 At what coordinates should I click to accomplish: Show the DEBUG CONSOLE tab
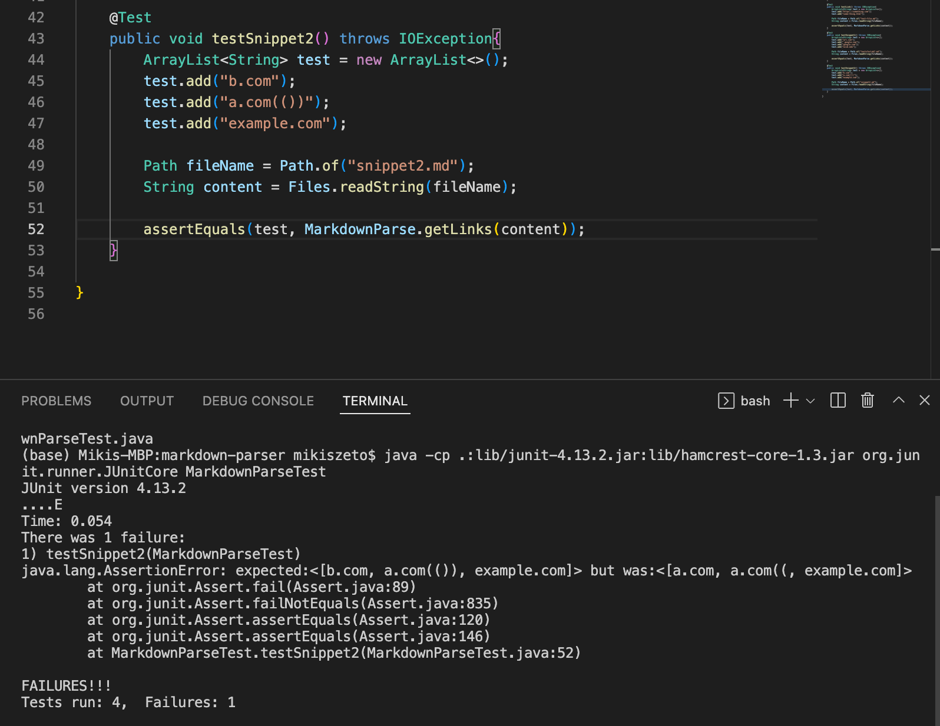coord(259,401)
